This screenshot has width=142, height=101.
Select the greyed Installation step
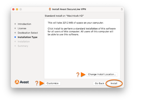[x=24, y=42]
